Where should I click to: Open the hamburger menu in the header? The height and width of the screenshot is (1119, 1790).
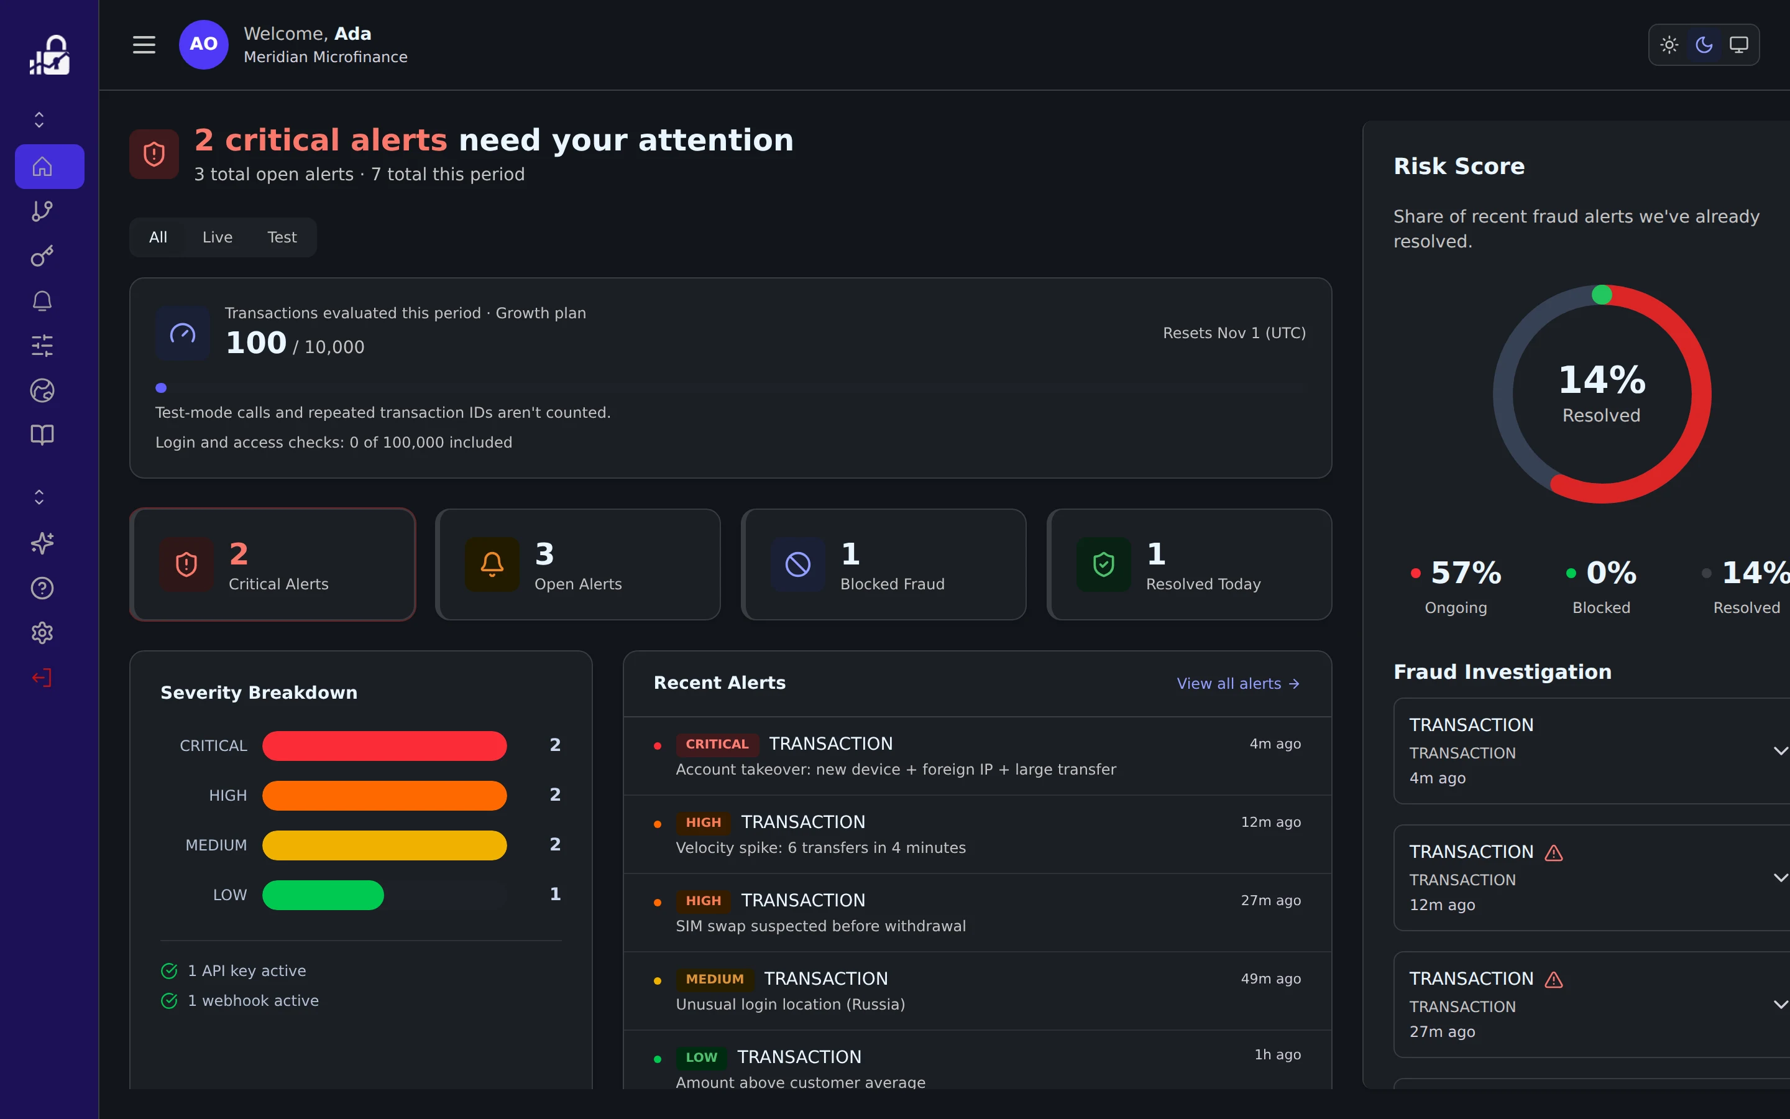(x=144, y=44)
